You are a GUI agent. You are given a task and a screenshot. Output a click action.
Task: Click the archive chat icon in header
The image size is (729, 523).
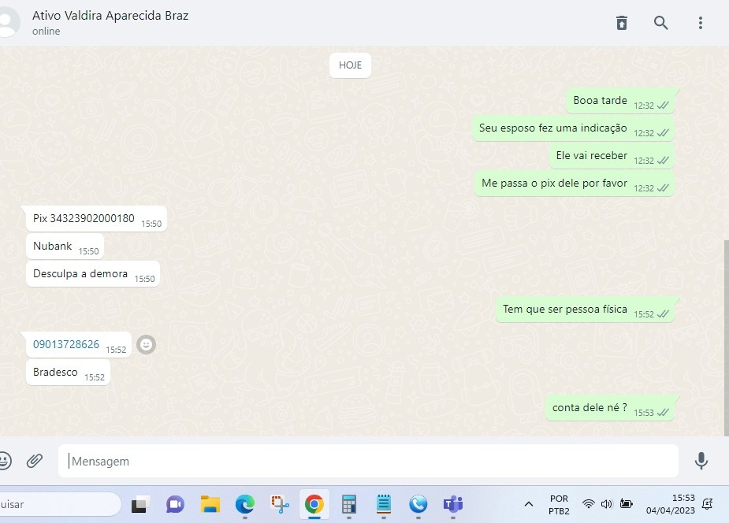click(x=622, y=23)
